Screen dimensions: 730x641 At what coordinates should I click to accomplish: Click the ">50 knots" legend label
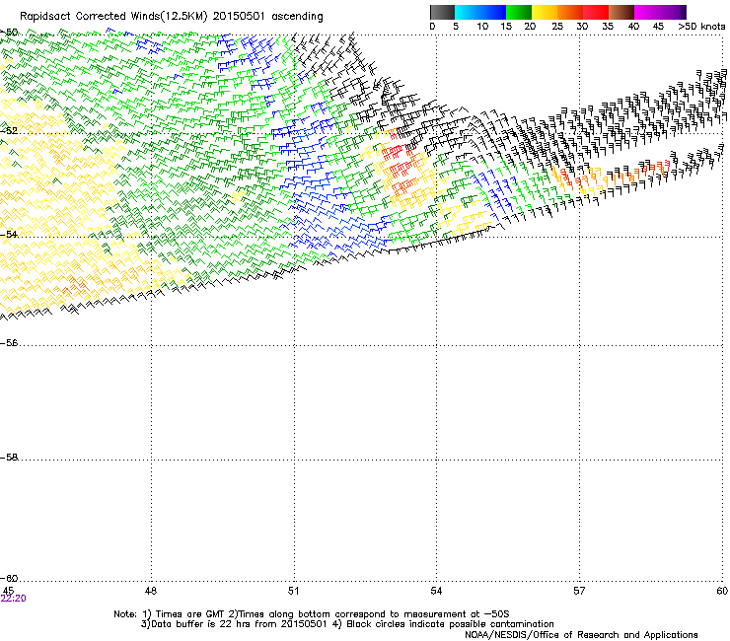(701, 27)
